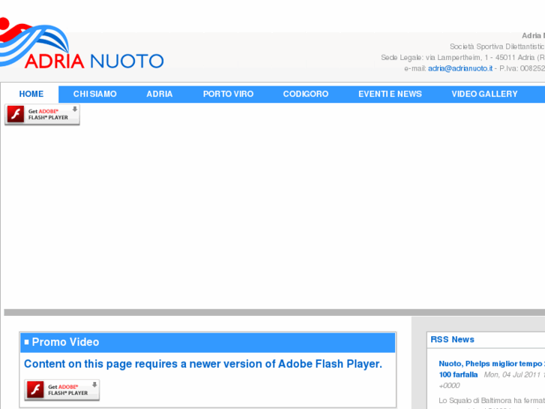The width and height of the screenshot is (545, 409).
Task: Click the 'Content on this page requires' Flash notice
Action: click(x=203, y=364)
